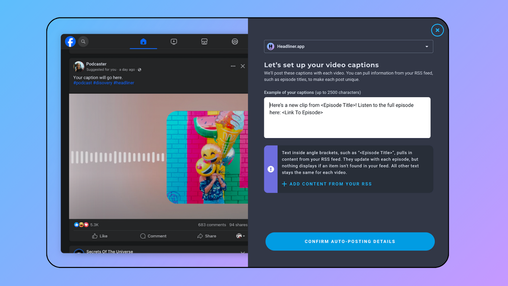
Task: Open Facebook Groups tab
Action: coord(235,42)
